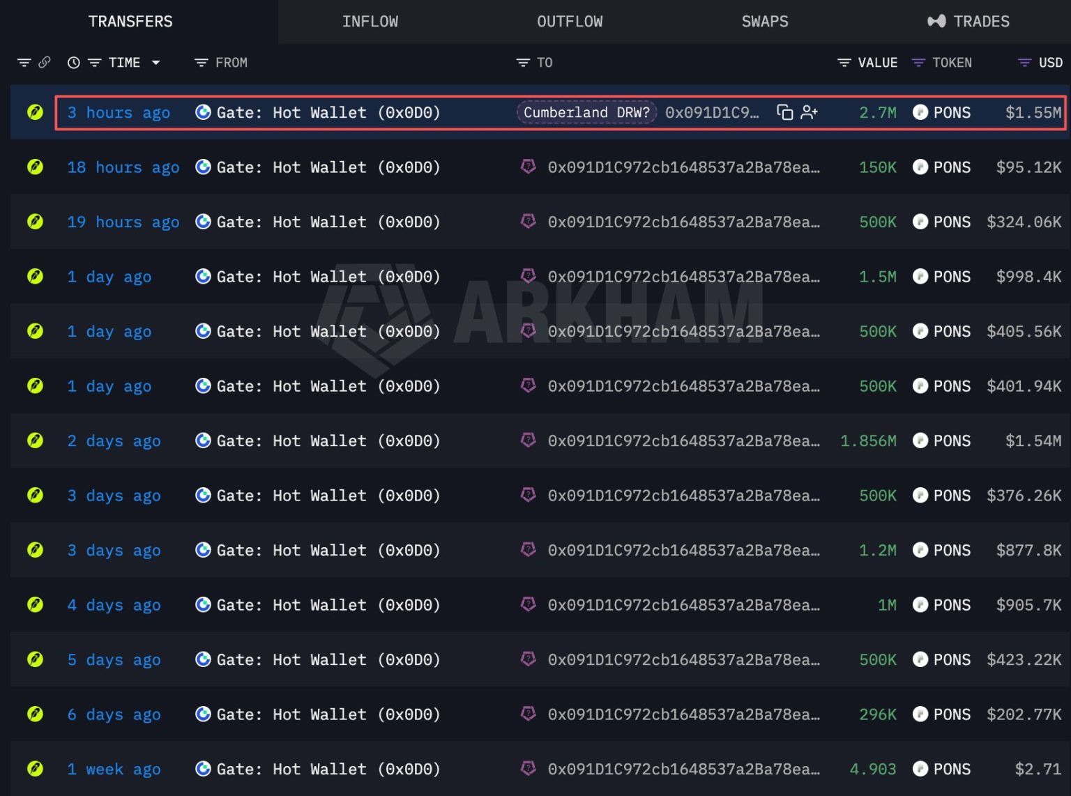This screenshot has width=1071, height=796.
Task: Open the Inflow tab
Action: point(370,22)
